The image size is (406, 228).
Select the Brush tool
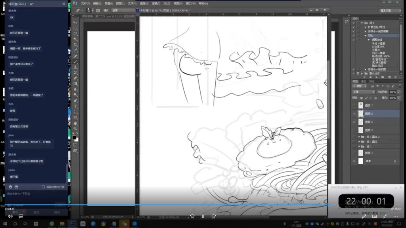(x=75, y=62)
